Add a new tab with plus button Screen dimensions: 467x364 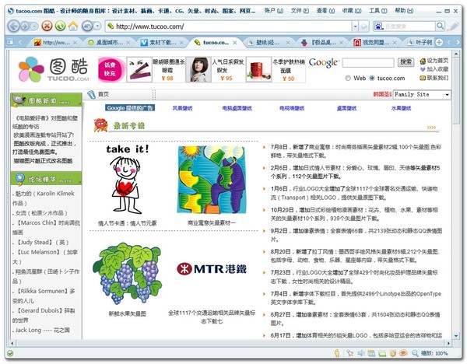439,42
